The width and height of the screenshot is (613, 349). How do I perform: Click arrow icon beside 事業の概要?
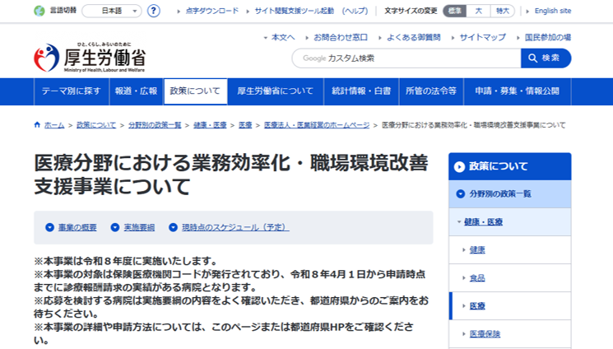pyautogui.click(x=49, y=227)
